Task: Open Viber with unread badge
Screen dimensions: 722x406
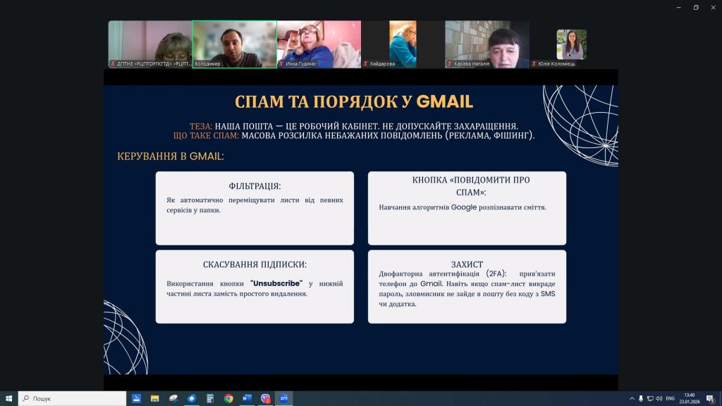Action: point(265,398)
